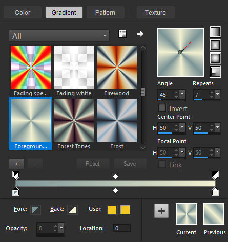
Task: Select the Linear gradient style icon
Action: [215, 31]
